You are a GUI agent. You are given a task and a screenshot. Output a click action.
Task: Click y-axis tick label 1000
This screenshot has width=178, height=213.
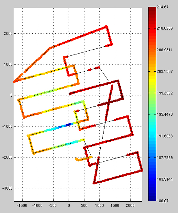coord(8,64)
